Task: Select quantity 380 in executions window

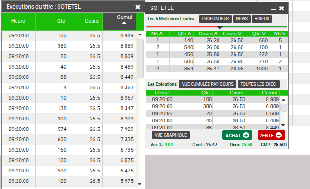Action: (62, 46)
